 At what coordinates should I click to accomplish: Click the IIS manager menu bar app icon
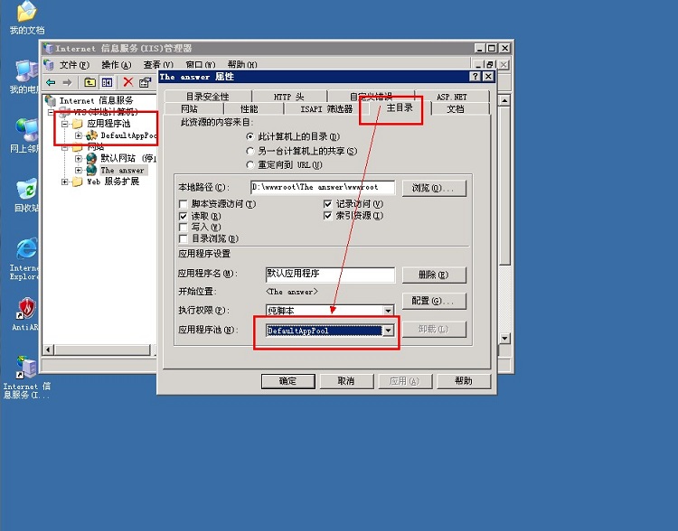[x=49, y=65]
